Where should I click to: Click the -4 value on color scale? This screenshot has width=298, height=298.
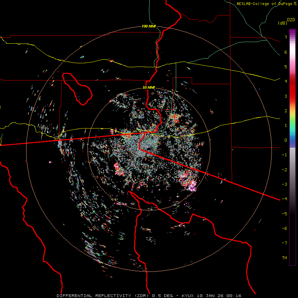pos(284,199)
